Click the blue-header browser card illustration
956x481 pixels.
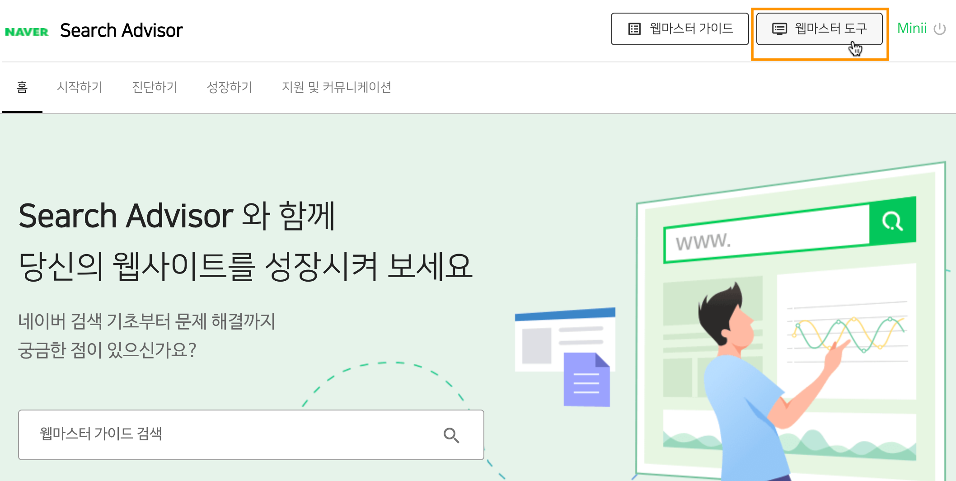point(565,339)
